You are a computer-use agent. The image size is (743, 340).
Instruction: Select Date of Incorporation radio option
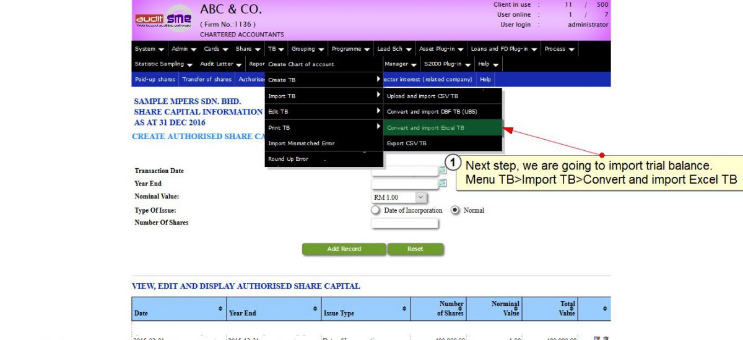tap(375, 210)
